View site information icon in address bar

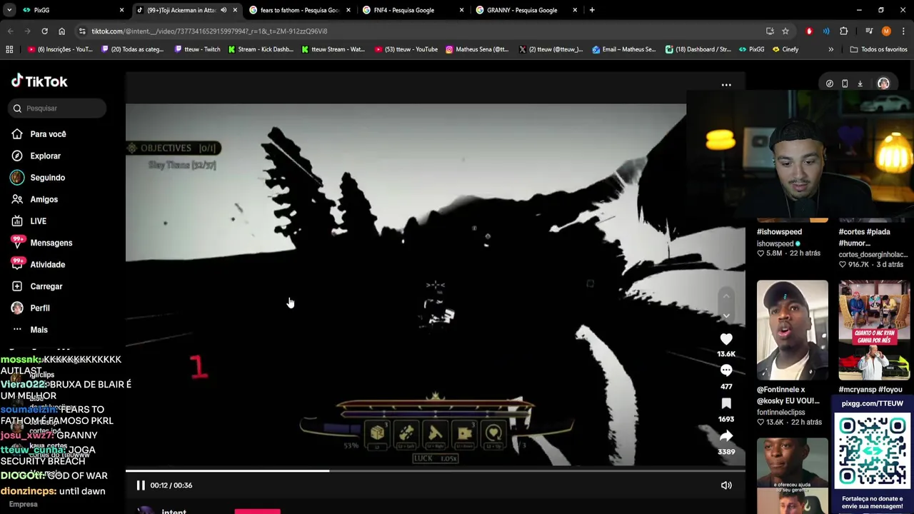click(x=82, y=31)
